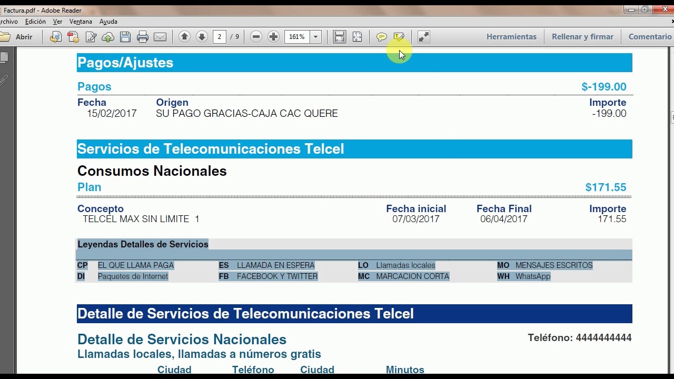
Task: Zoom in with the plus button
Action: tap(273, 36)
